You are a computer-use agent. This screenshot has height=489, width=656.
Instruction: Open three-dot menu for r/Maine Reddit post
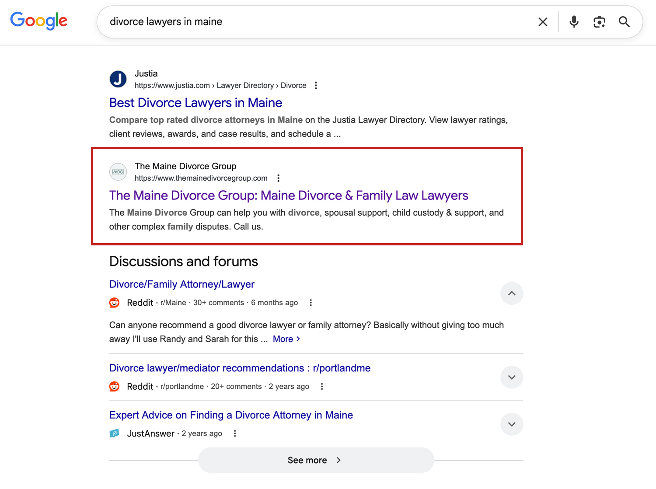click(311, 303)
